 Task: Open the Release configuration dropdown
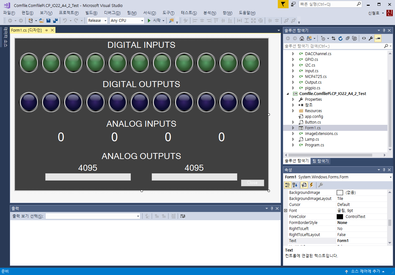97,21
